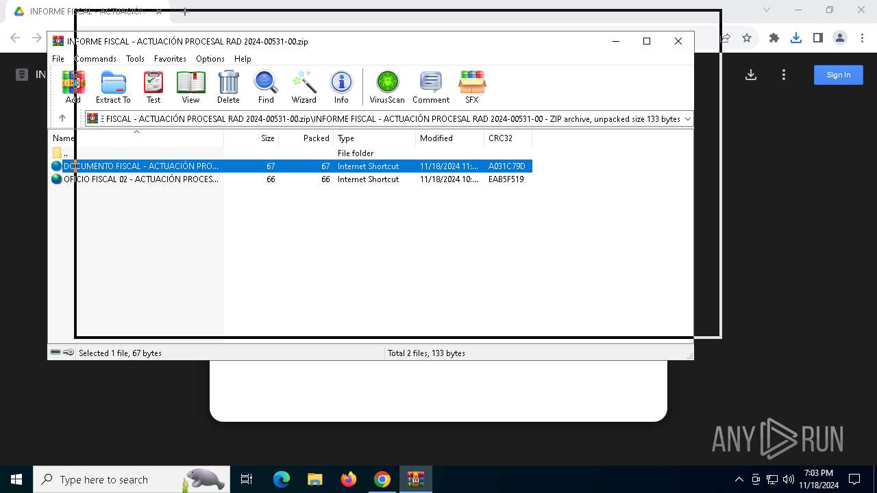Sort by Type column header
The image size is (877, 493).
pos(375,138)
